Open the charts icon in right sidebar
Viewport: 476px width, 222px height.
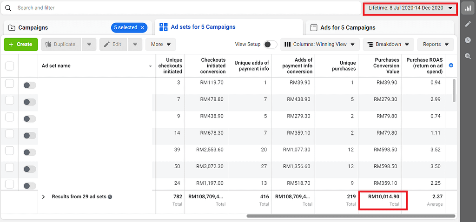[x=468, y=8]
